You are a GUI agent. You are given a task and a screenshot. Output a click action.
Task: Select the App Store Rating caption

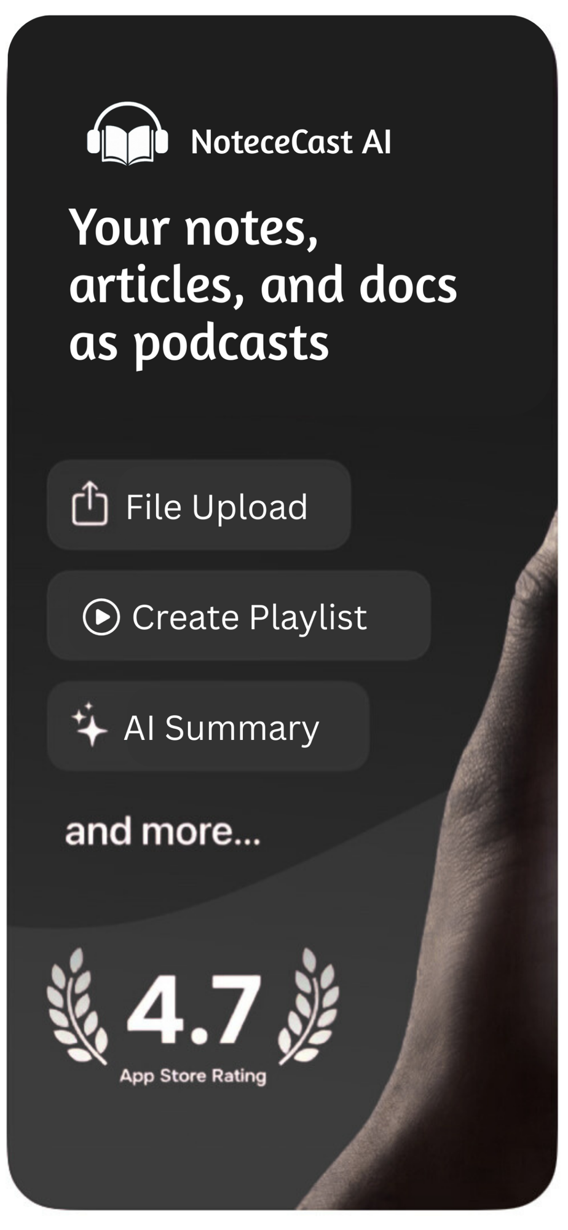(193, 1076)
